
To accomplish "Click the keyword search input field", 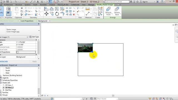I will [x=117, y=2].
